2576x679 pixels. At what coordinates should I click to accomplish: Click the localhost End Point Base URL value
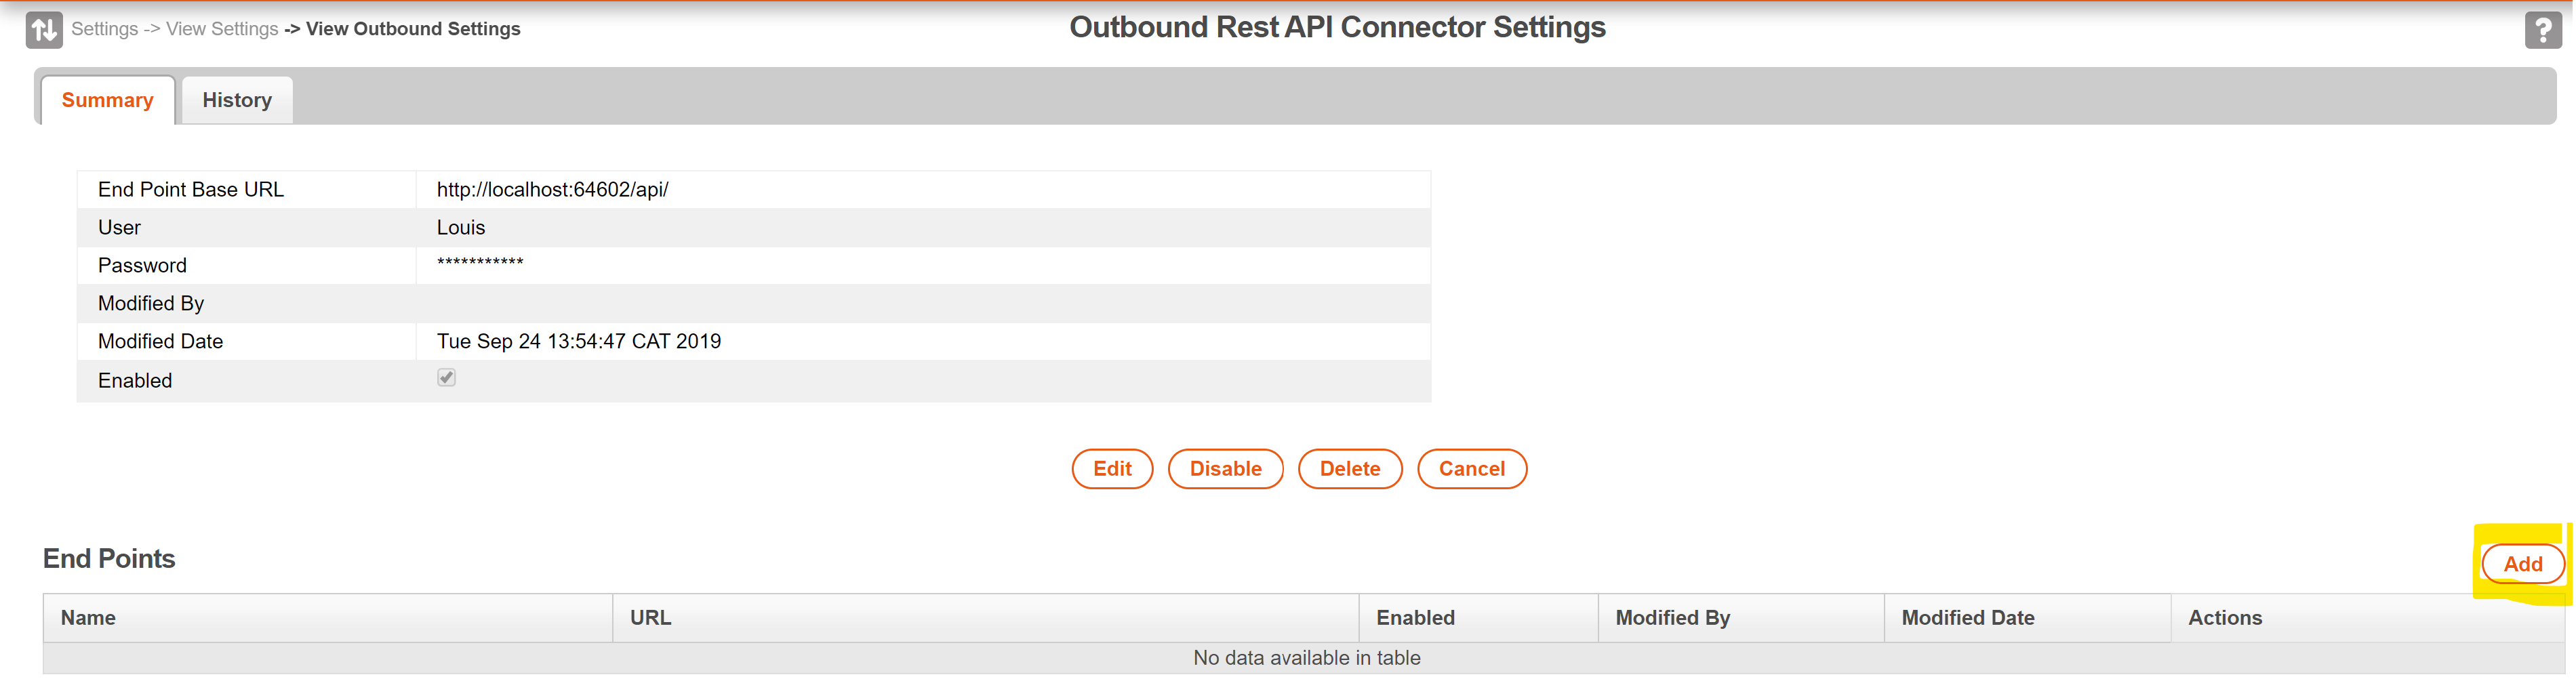552,190
